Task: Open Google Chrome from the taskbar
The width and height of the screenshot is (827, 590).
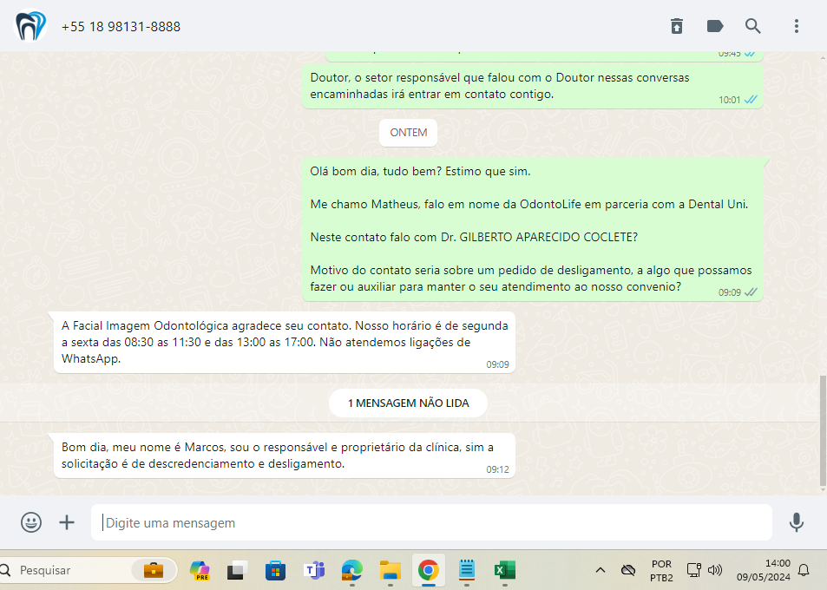Action: point(428,570)
